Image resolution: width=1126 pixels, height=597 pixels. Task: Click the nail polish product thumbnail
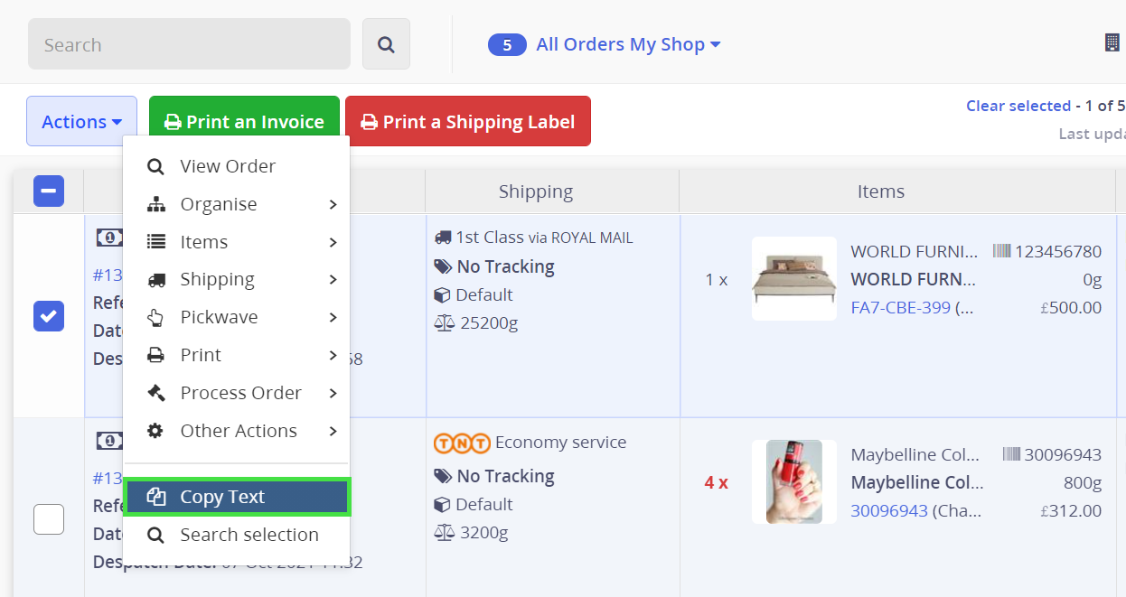point(794,481)
